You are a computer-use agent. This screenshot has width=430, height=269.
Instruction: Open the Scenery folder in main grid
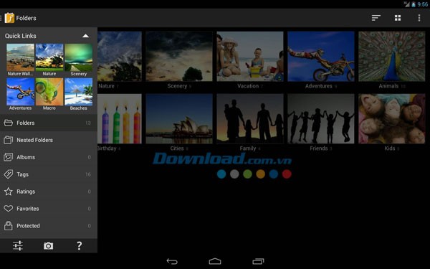pyautogui.click(x=179, y=56)
